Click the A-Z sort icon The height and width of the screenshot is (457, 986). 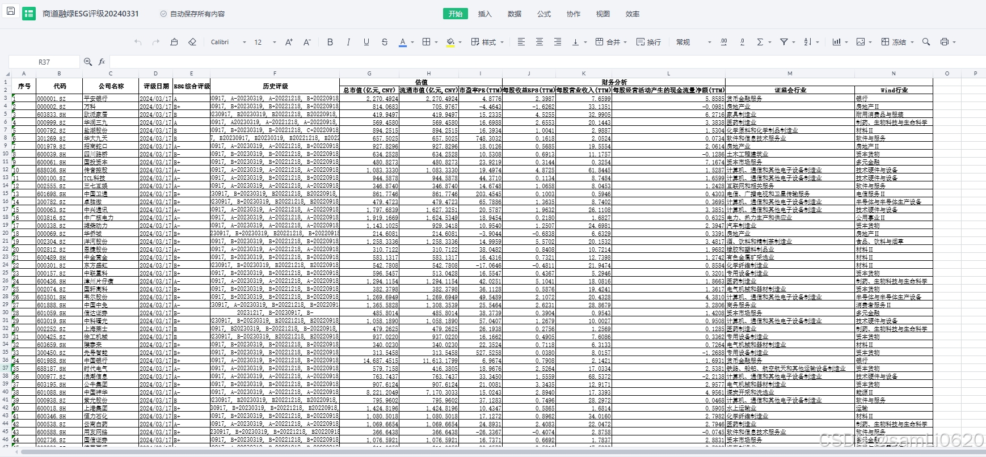tap(807, 42)
